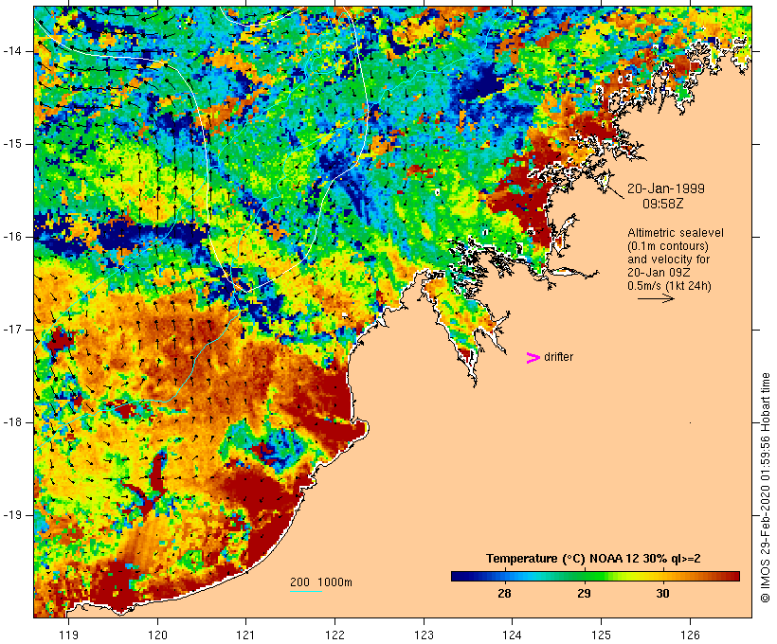Click the colorbar label 29

[x=585, y=593]
